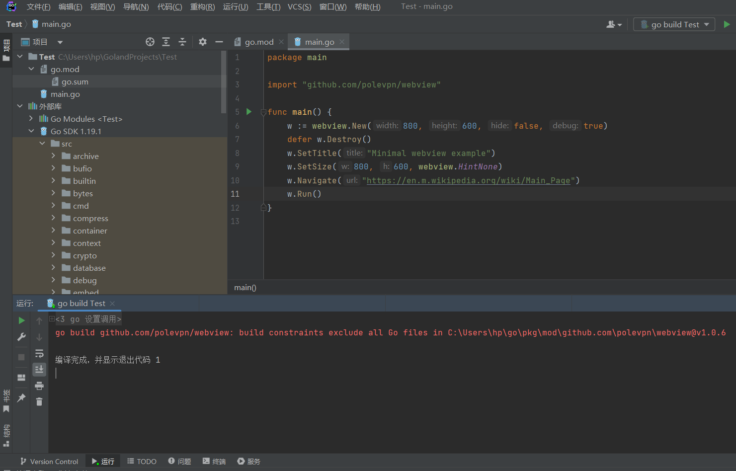Image resolution: width=736 pixels, height=471 pixels.
Task: Open go build Test configuration dropdown
Action: pyautogui.click(x=674, y=24)
